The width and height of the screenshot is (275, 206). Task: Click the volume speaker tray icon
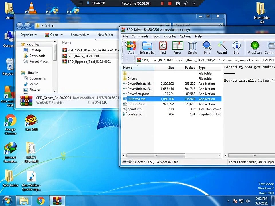248,201
